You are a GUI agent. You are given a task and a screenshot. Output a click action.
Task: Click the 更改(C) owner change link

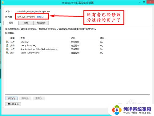[40, 17]
